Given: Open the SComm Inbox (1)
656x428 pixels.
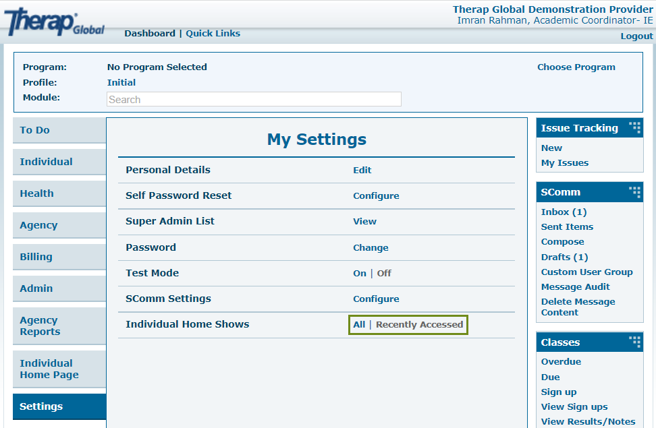Looking at the screenshot, I should (x=564, y=212).
